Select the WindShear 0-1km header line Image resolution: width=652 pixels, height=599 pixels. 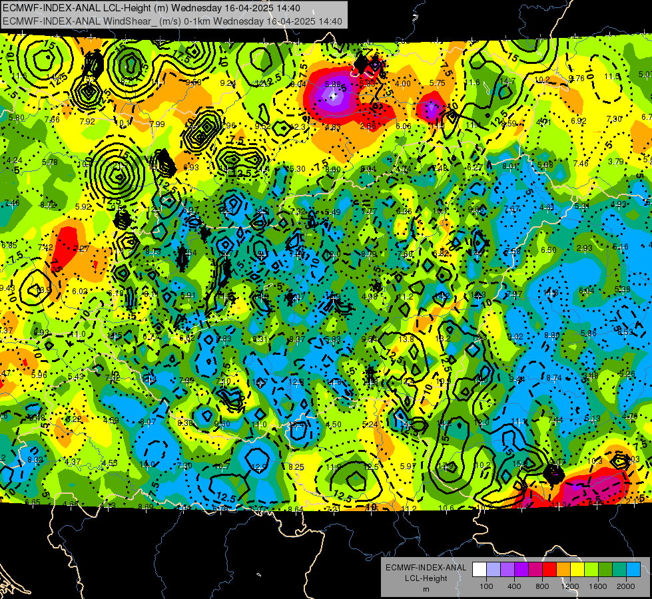tap(172, 21)
